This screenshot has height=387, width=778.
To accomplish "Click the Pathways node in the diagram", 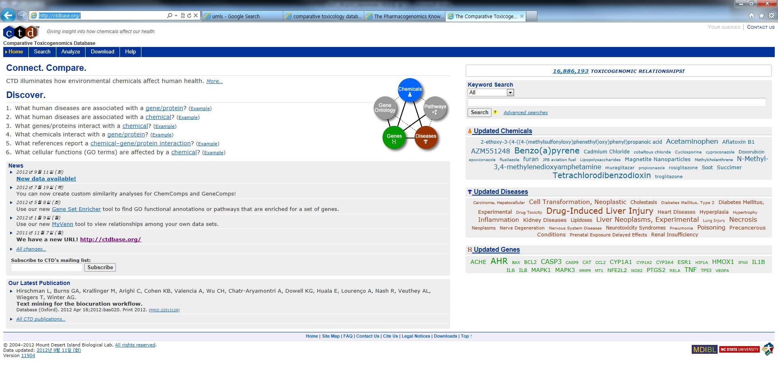I will coord(435,108).
